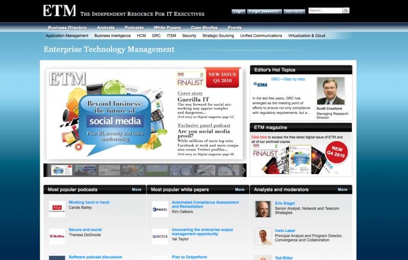
Task: Open the Working hand in hand podcast
Action: tap(89, 202)
